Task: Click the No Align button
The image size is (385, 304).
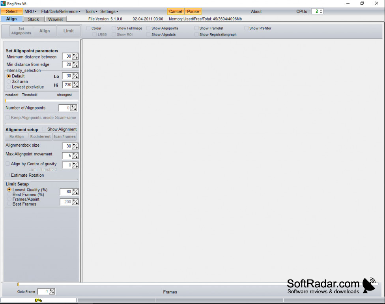Action: coord(17,136)
